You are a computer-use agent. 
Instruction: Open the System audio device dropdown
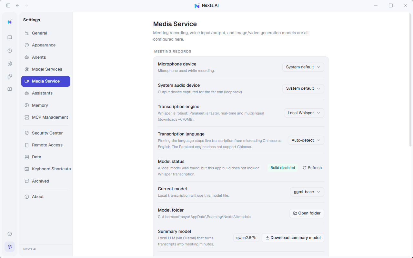pyautogui.click(x=303, y=88)
